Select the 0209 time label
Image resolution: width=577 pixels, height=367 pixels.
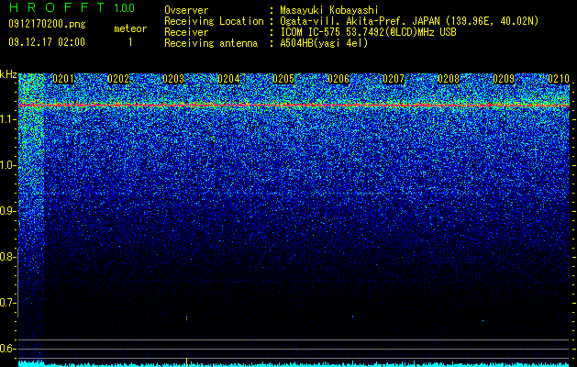(x=504, y=79)
